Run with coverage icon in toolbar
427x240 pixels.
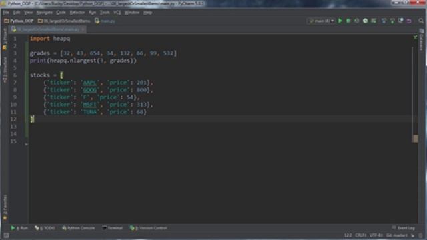pyautogui.click(x=356, y=21)
